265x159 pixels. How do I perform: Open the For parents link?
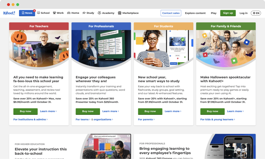[x=146, y=119]
